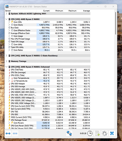Click lightning icon beside SoC Current
Viewport: 122px width, 141px height.
pos(9,109)
